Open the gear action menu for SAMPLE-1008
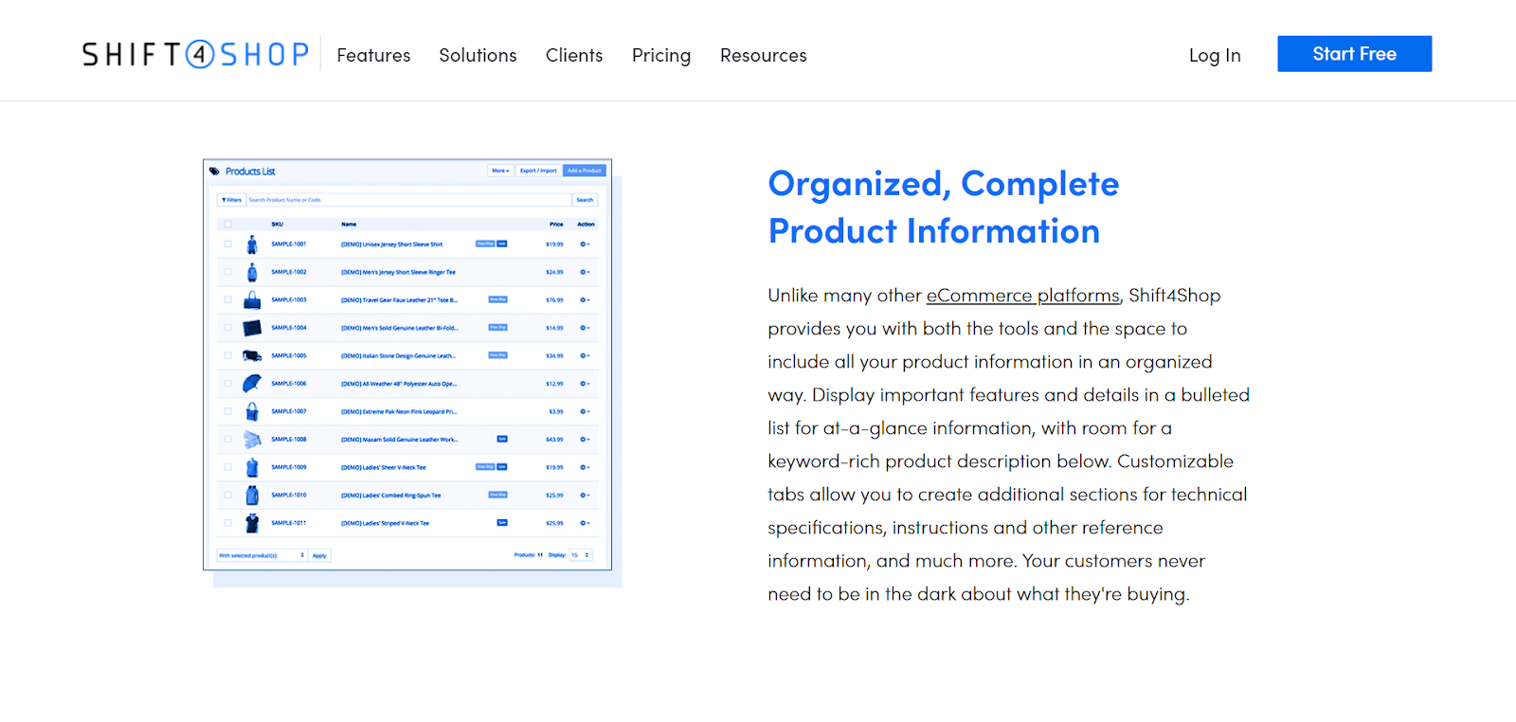This screenshot has height=722, width=1516. pos(585,440)
